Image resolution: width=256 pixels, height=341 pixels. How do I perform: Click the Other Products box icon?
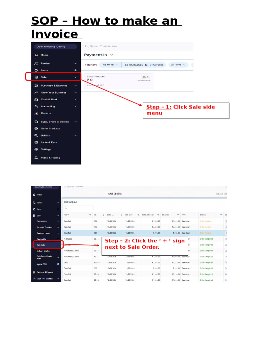[36, 129]
